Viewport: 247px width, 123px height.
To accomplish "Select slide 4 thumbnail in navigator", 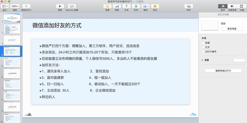I will 12,51.
